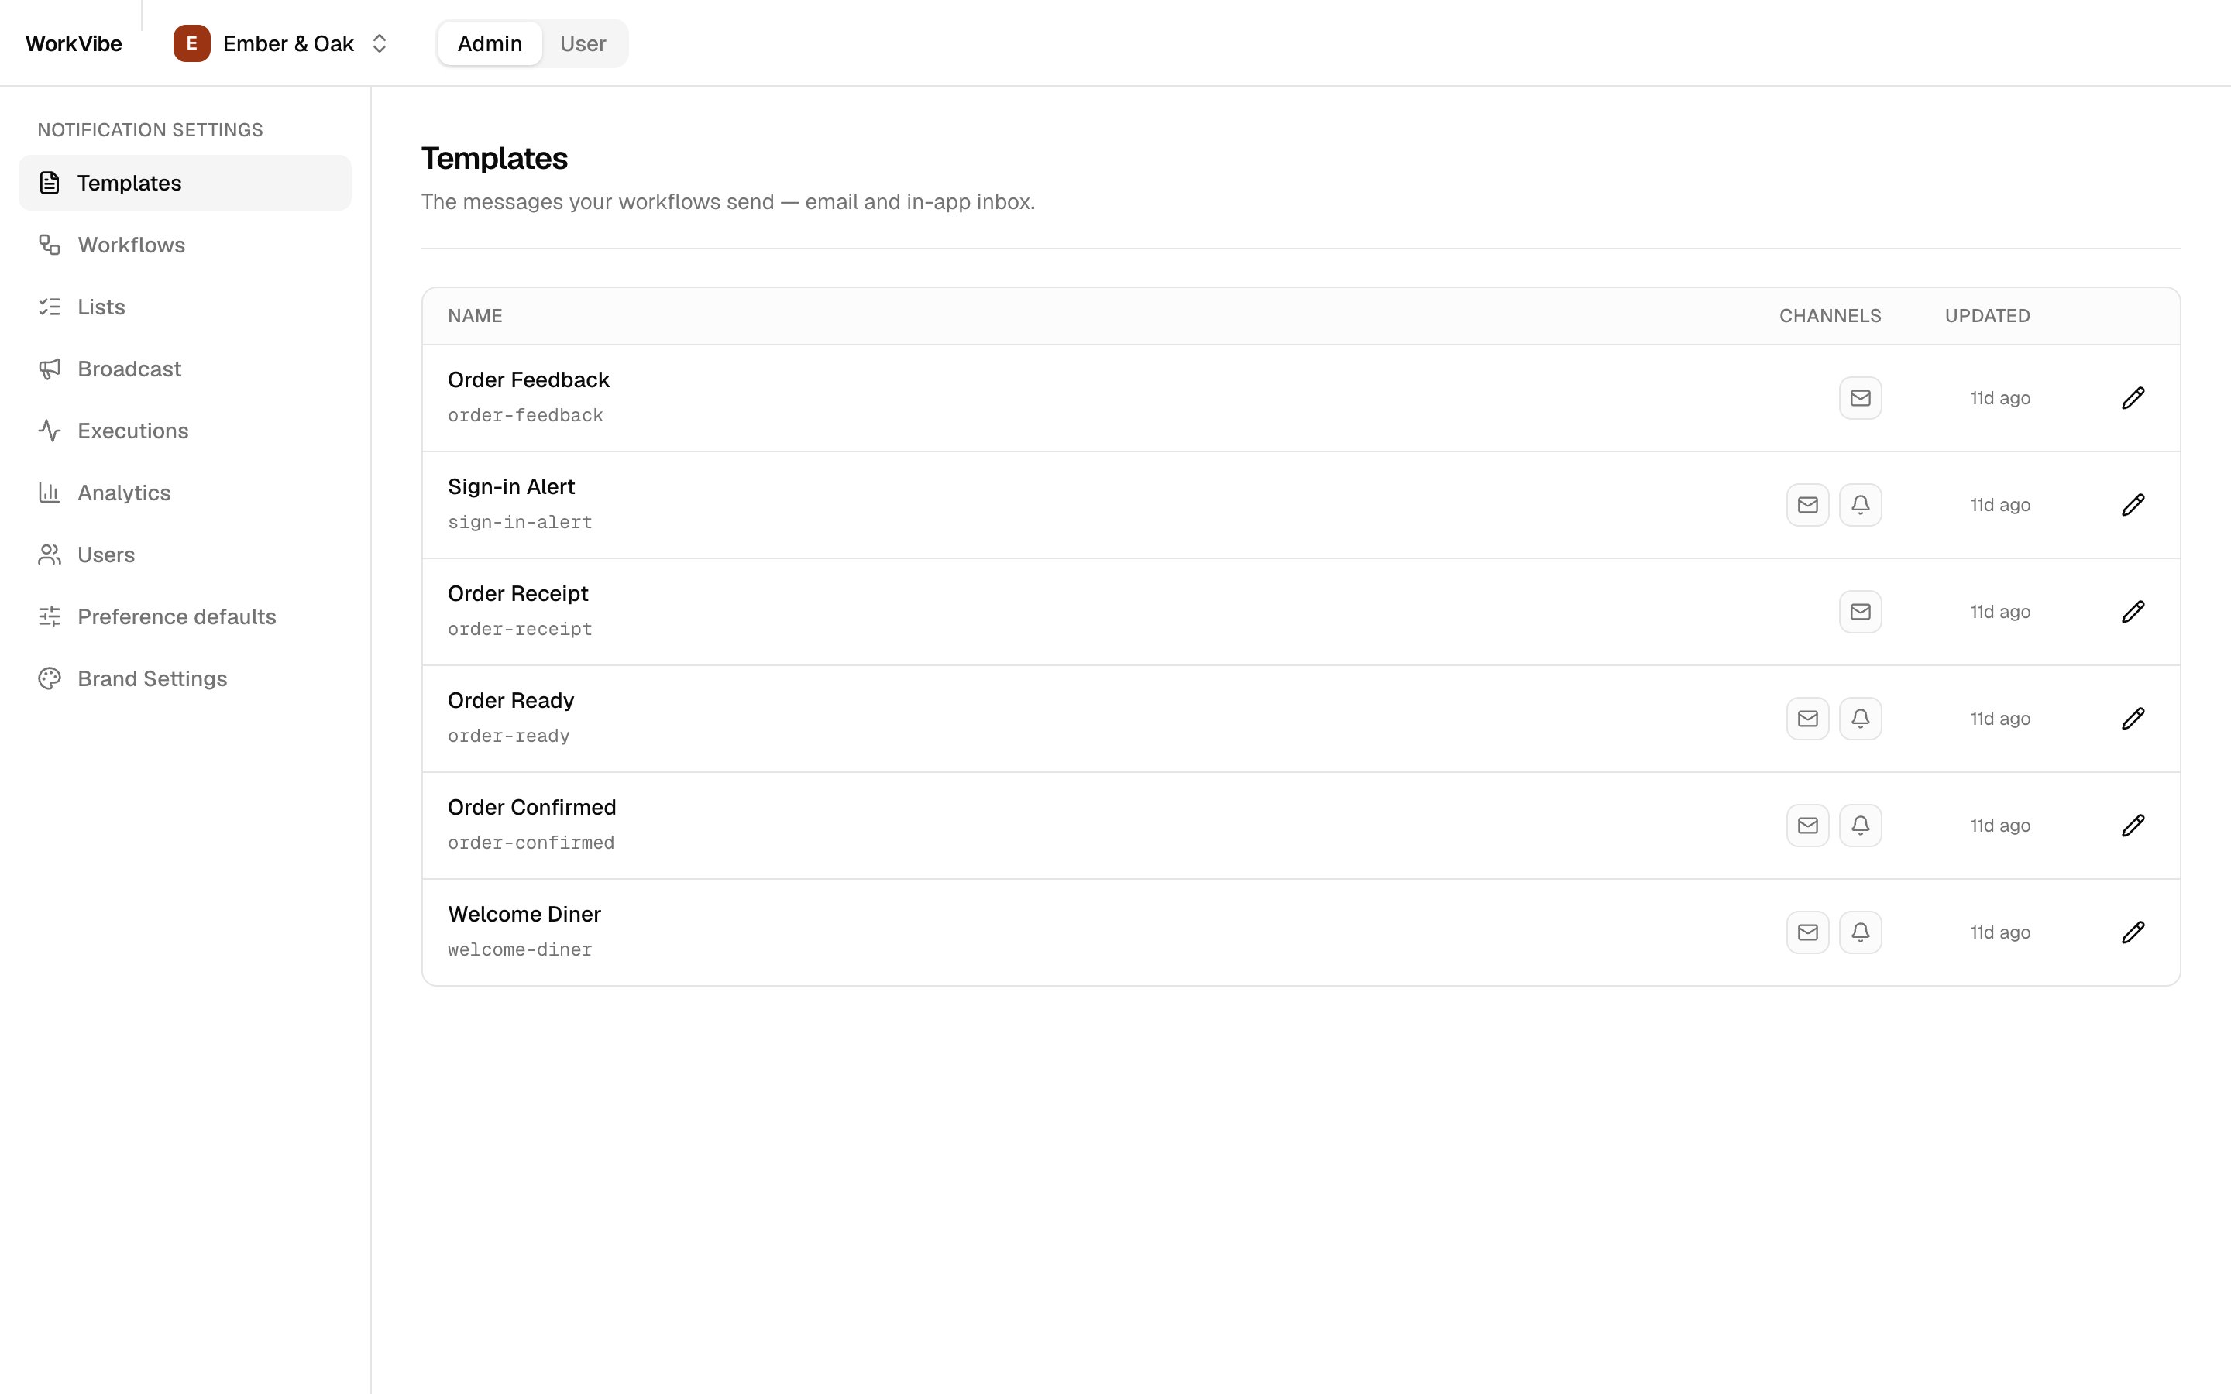Click the NAME column header
Screen dimensions: 2231x1394
[x=475, y=315]
